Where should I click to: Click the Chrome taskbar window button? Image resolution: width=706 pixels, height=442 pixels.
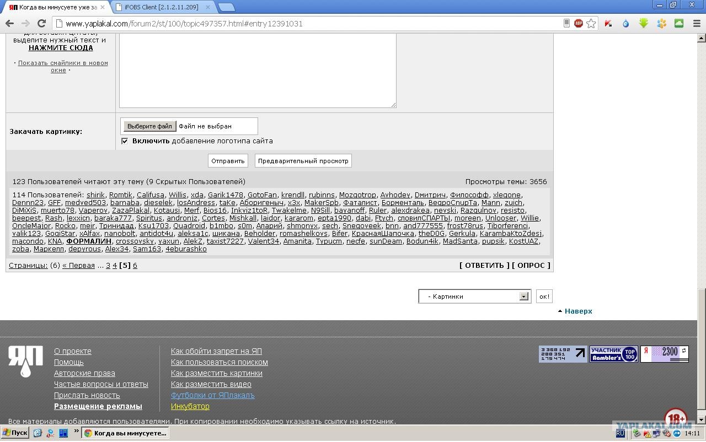[x=125, y=433]
